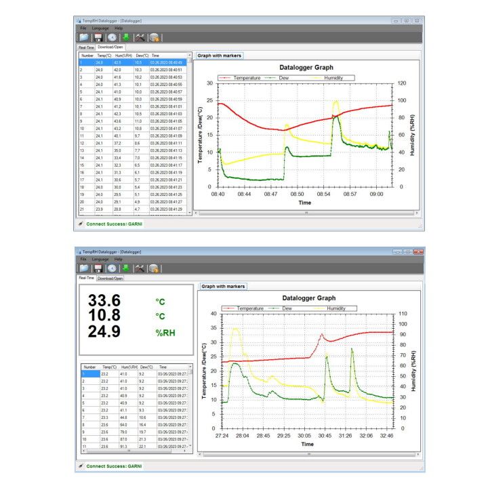Click horizontal scrollbar under upper Datalogger Graph
The width and height of the screenshot is (488, 488).
click(306, 213)
